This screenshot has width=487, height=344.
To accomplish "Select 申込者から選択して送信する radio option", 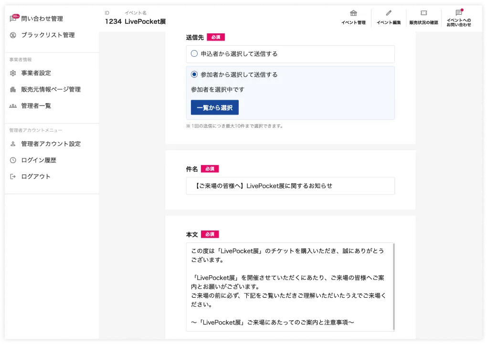I will pyautogui.click(x=194, y=54).
